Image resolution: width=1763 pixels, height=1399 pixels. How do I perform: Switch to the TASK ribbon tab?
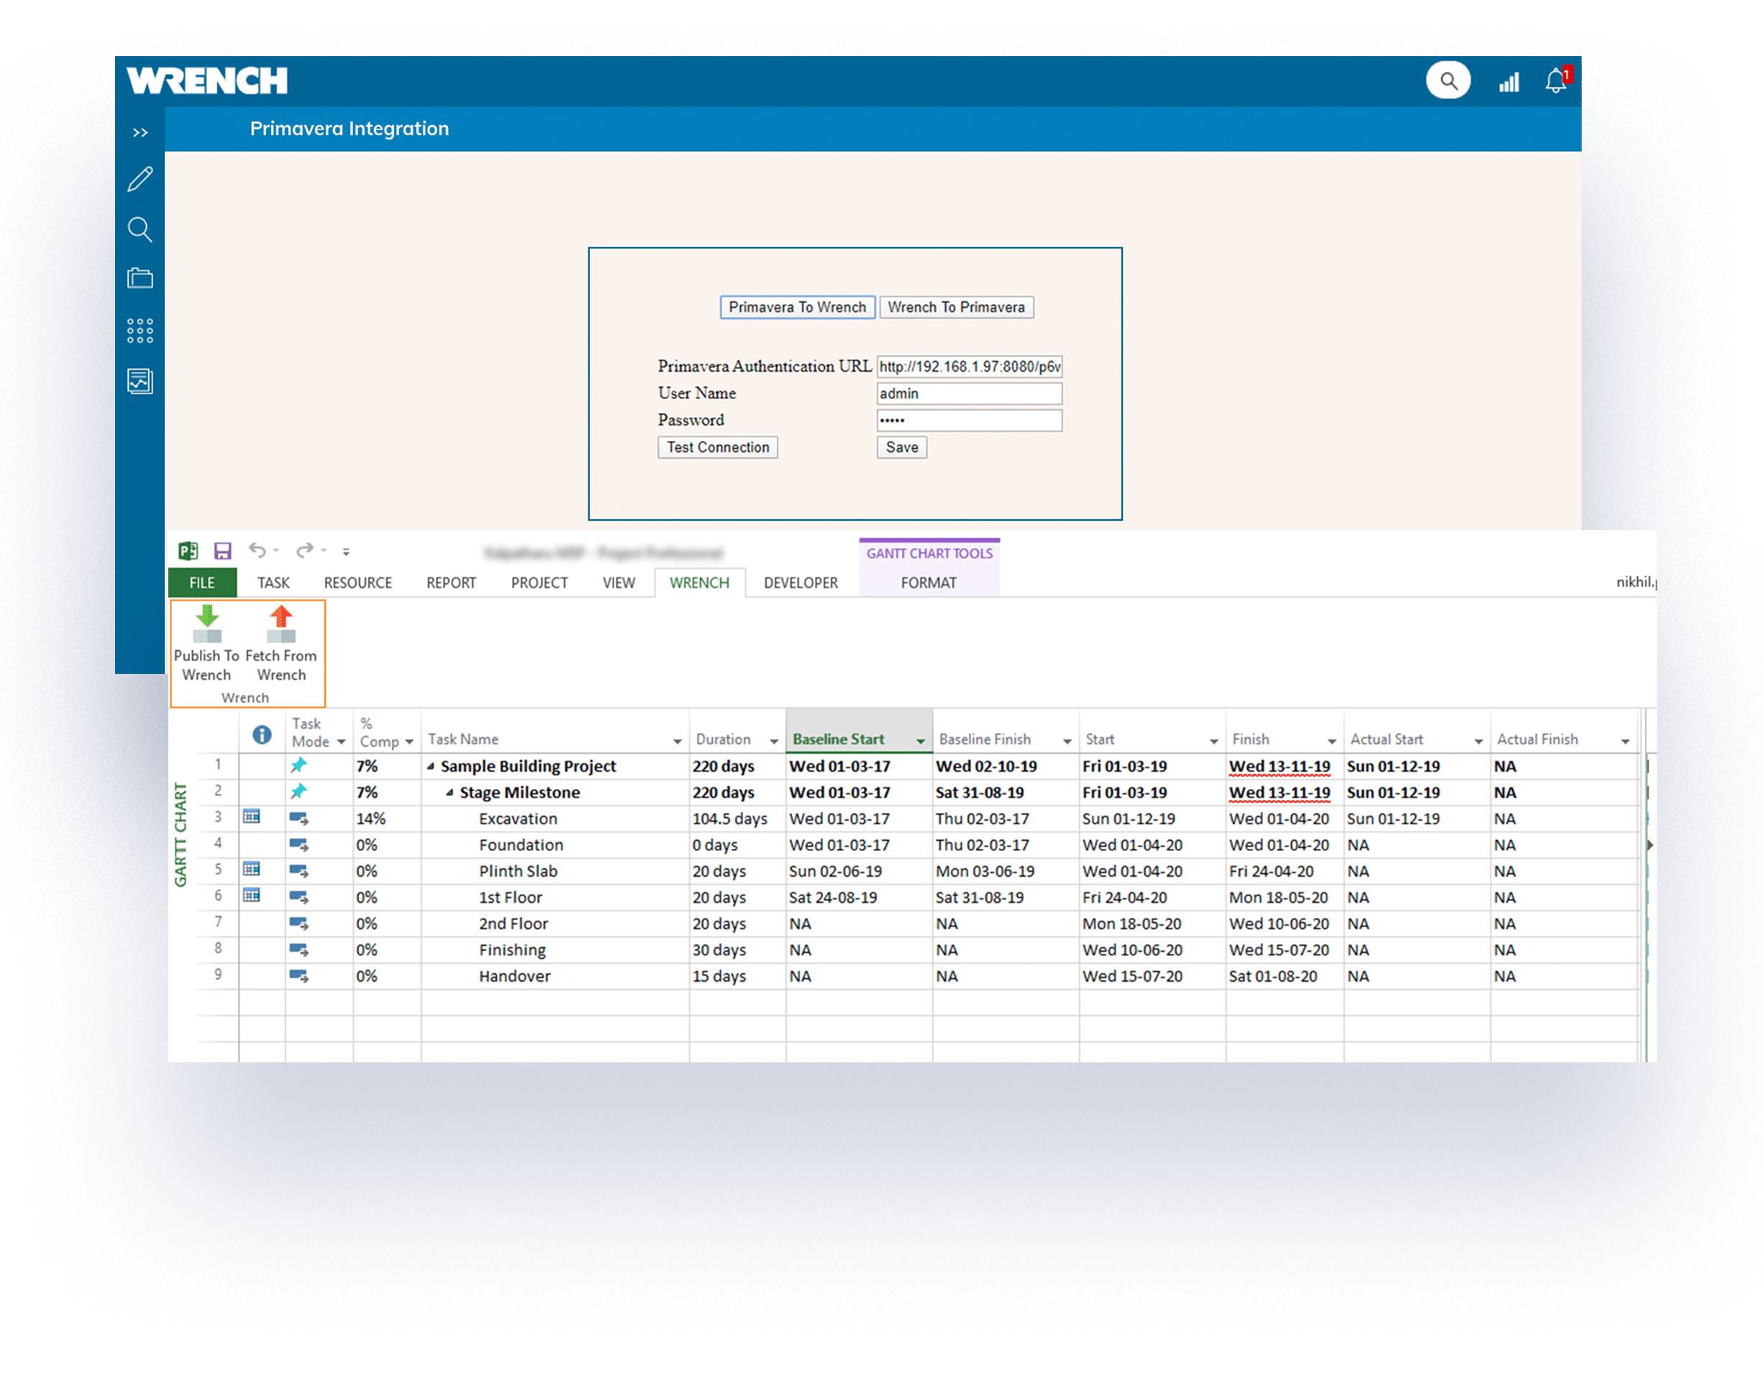pos(273,583)
